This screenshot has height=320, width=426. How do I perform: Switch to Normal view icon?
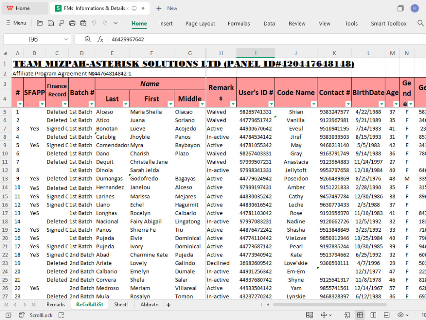tap(360, 315)
